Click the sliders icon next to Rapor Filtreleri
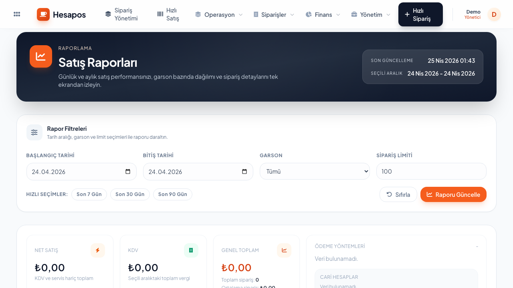This screenshot has height=288, width=513. point(34,132)
